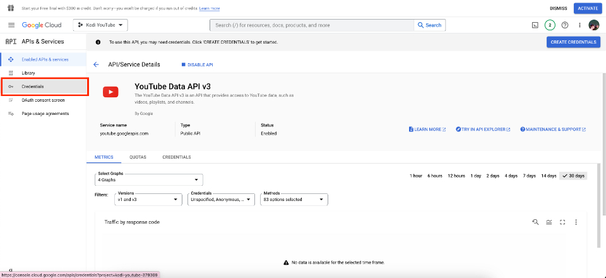Open the hamburger navigation menu
The width and height of the screenshot is (606, 278).
click(11, 25)
